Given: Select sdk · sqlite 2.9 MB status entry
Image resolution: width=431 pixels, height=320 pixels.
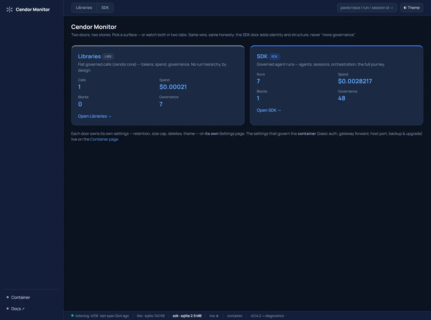Looking at the screenshot, I should 187,316.
